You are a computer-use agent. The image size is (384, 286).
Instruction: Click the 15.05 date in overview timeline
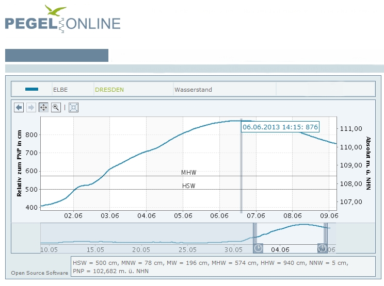(95, 249)
